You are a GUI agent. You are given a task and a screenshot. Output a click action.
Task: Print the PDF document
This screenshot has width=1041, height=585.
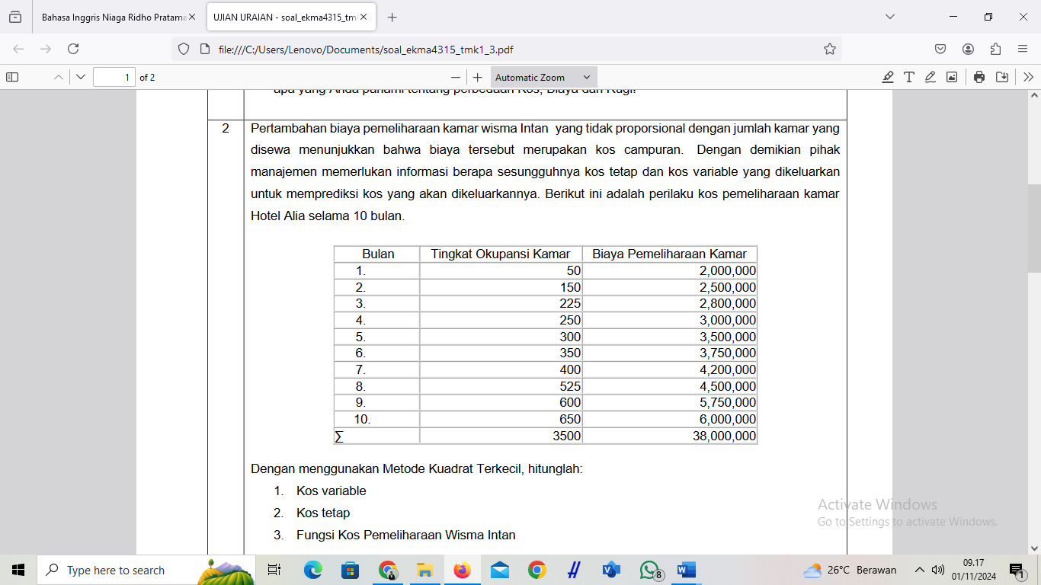pyautogui.click(x=979, y=77)
